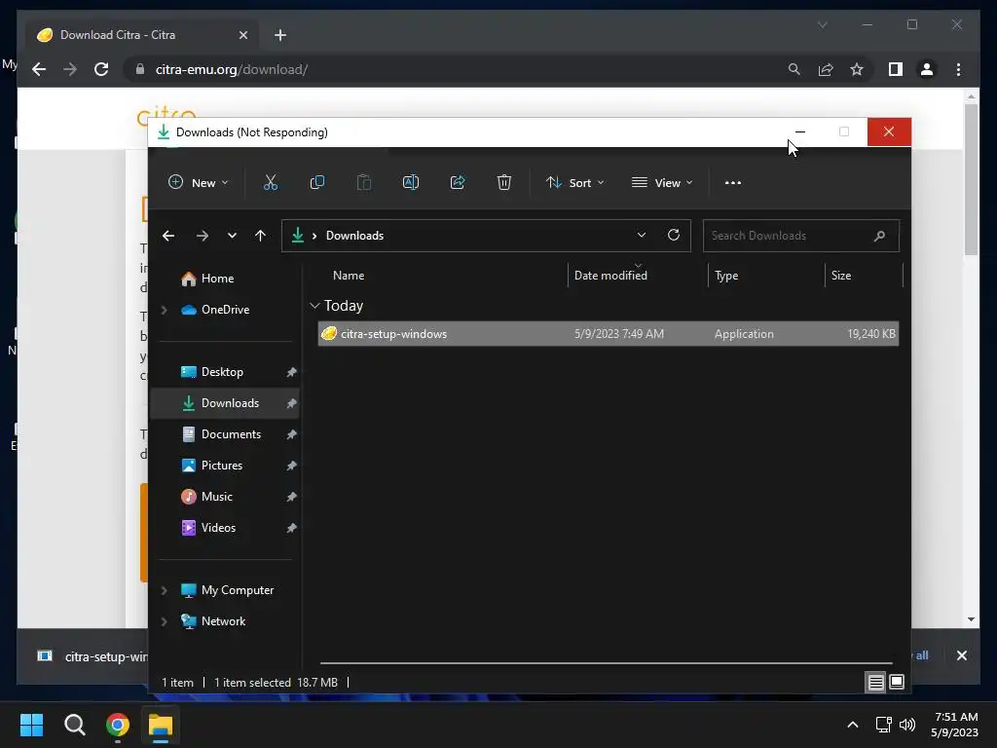Select Downloads in navigation pane
997x748 pixels.
pos(225,403)
